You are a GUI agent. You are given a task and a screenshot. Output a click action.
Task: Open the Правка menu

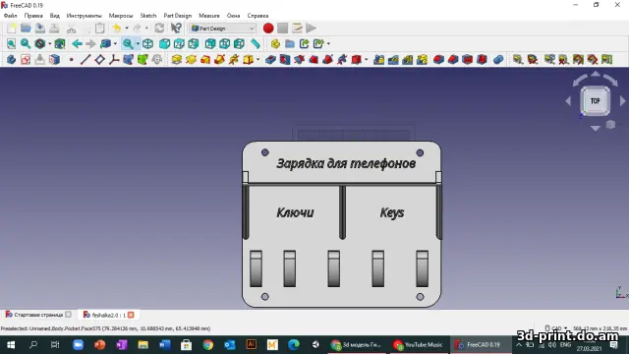pyautogui.click(x=33, y=16)
